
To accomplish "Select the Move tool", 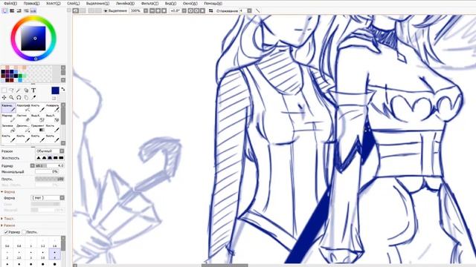I will pyautogui.click(x=4, y=97).
